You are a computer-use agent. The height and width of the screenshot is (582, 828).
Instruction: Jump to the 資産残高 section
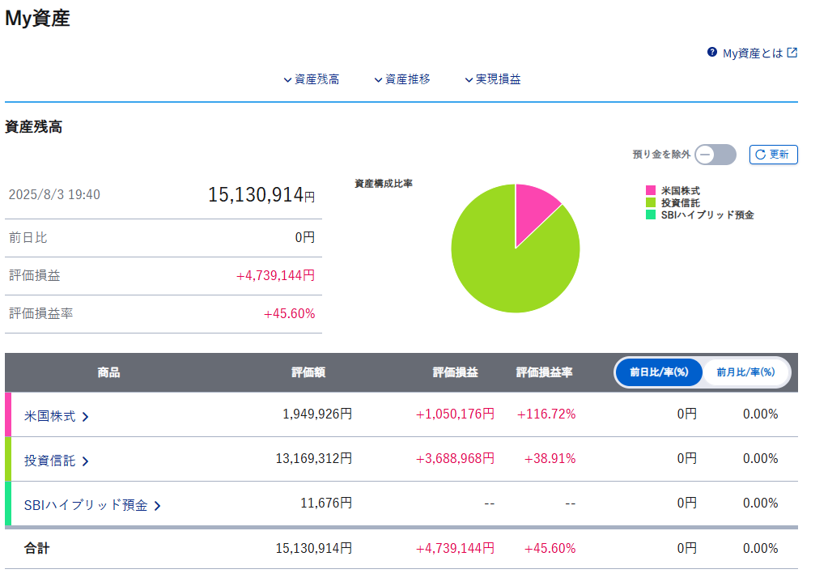point(312,79)
